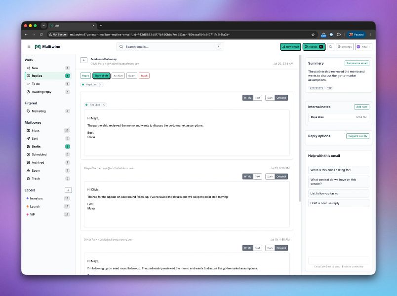Click the investors tag in Summary
This screenshot has height=296, width=397.
[x=316, y=88]
